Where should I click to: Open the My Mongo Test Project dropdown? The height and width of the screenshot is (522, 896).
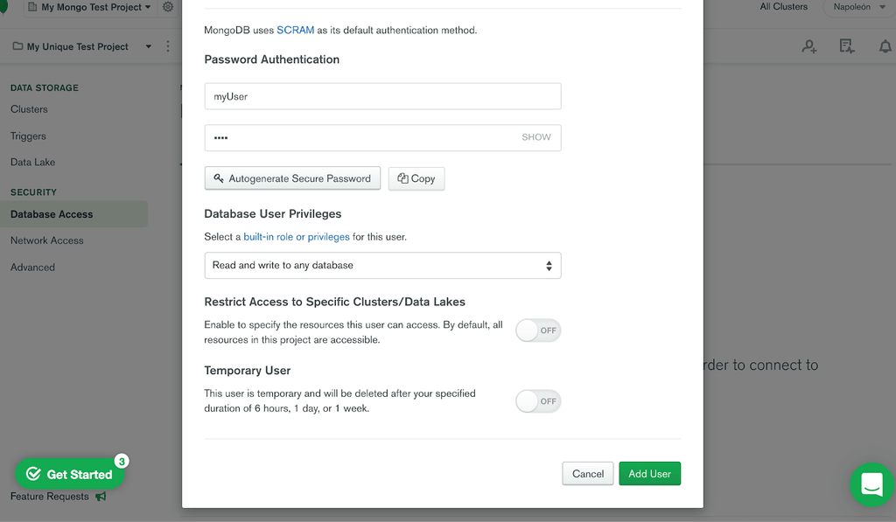click(x=90, y=7)
